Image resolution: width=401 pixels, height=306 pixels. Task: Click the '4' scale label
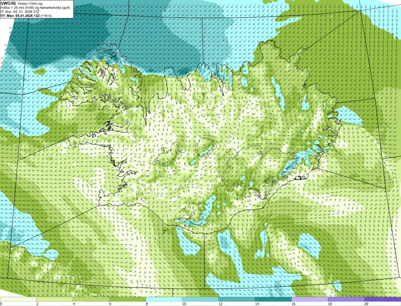[74, 304]
